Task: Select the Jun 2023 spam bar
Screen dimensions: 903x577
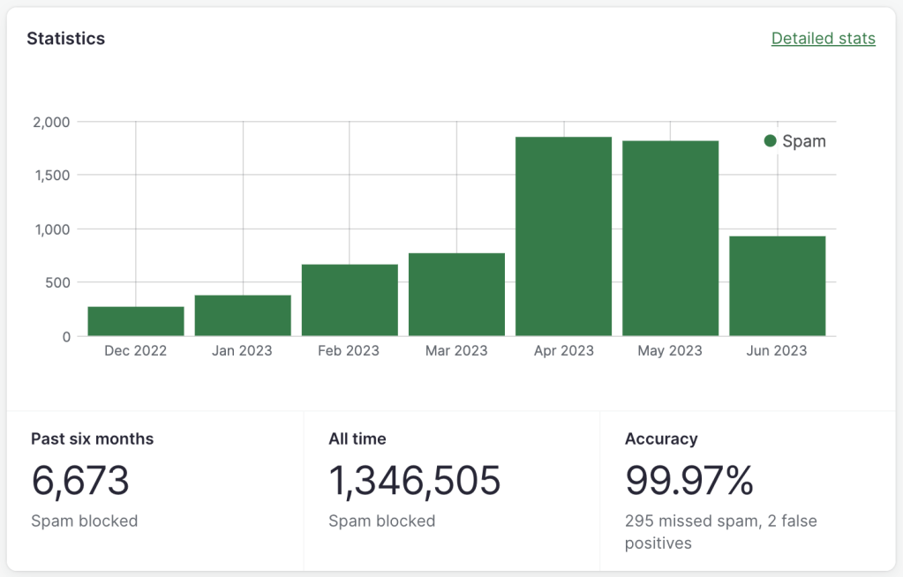Action: point(777,286)
